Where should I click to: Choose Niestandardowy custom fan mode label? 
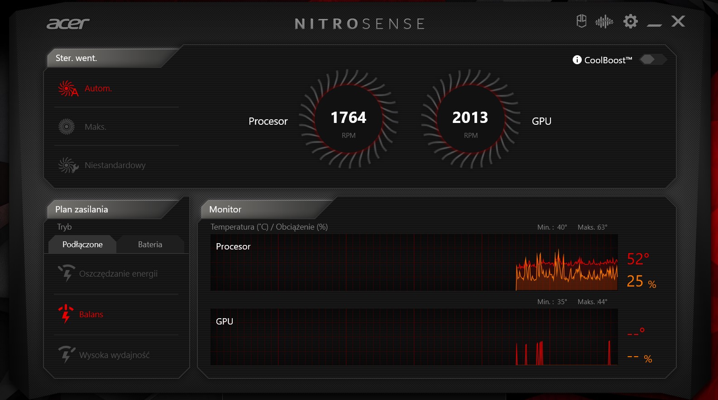coord(115,165)
